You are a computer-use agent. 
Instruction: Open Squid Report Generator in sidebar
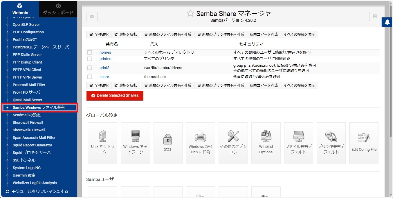click(x=33, y=145)
